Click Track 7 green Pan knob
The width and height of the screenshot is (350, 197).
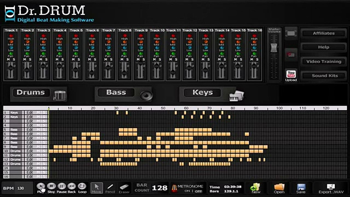point(108,54)
